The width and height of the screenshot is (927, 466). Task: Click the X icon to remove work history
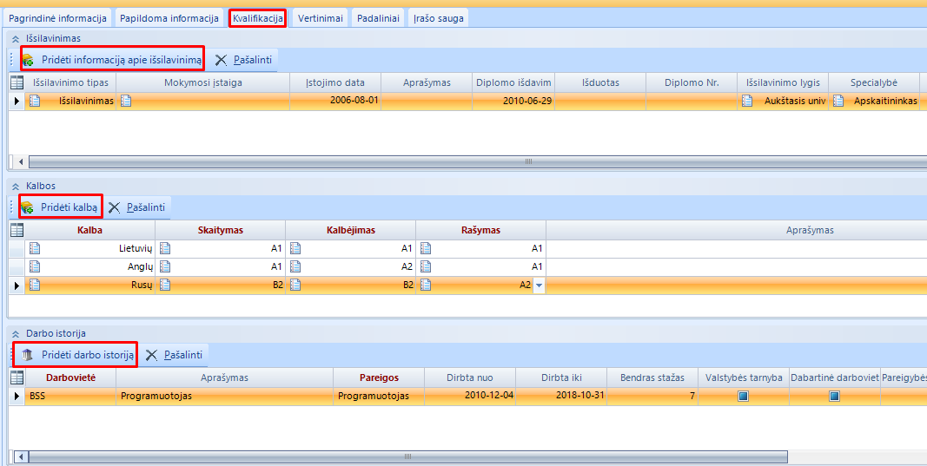tap(151, 355)
